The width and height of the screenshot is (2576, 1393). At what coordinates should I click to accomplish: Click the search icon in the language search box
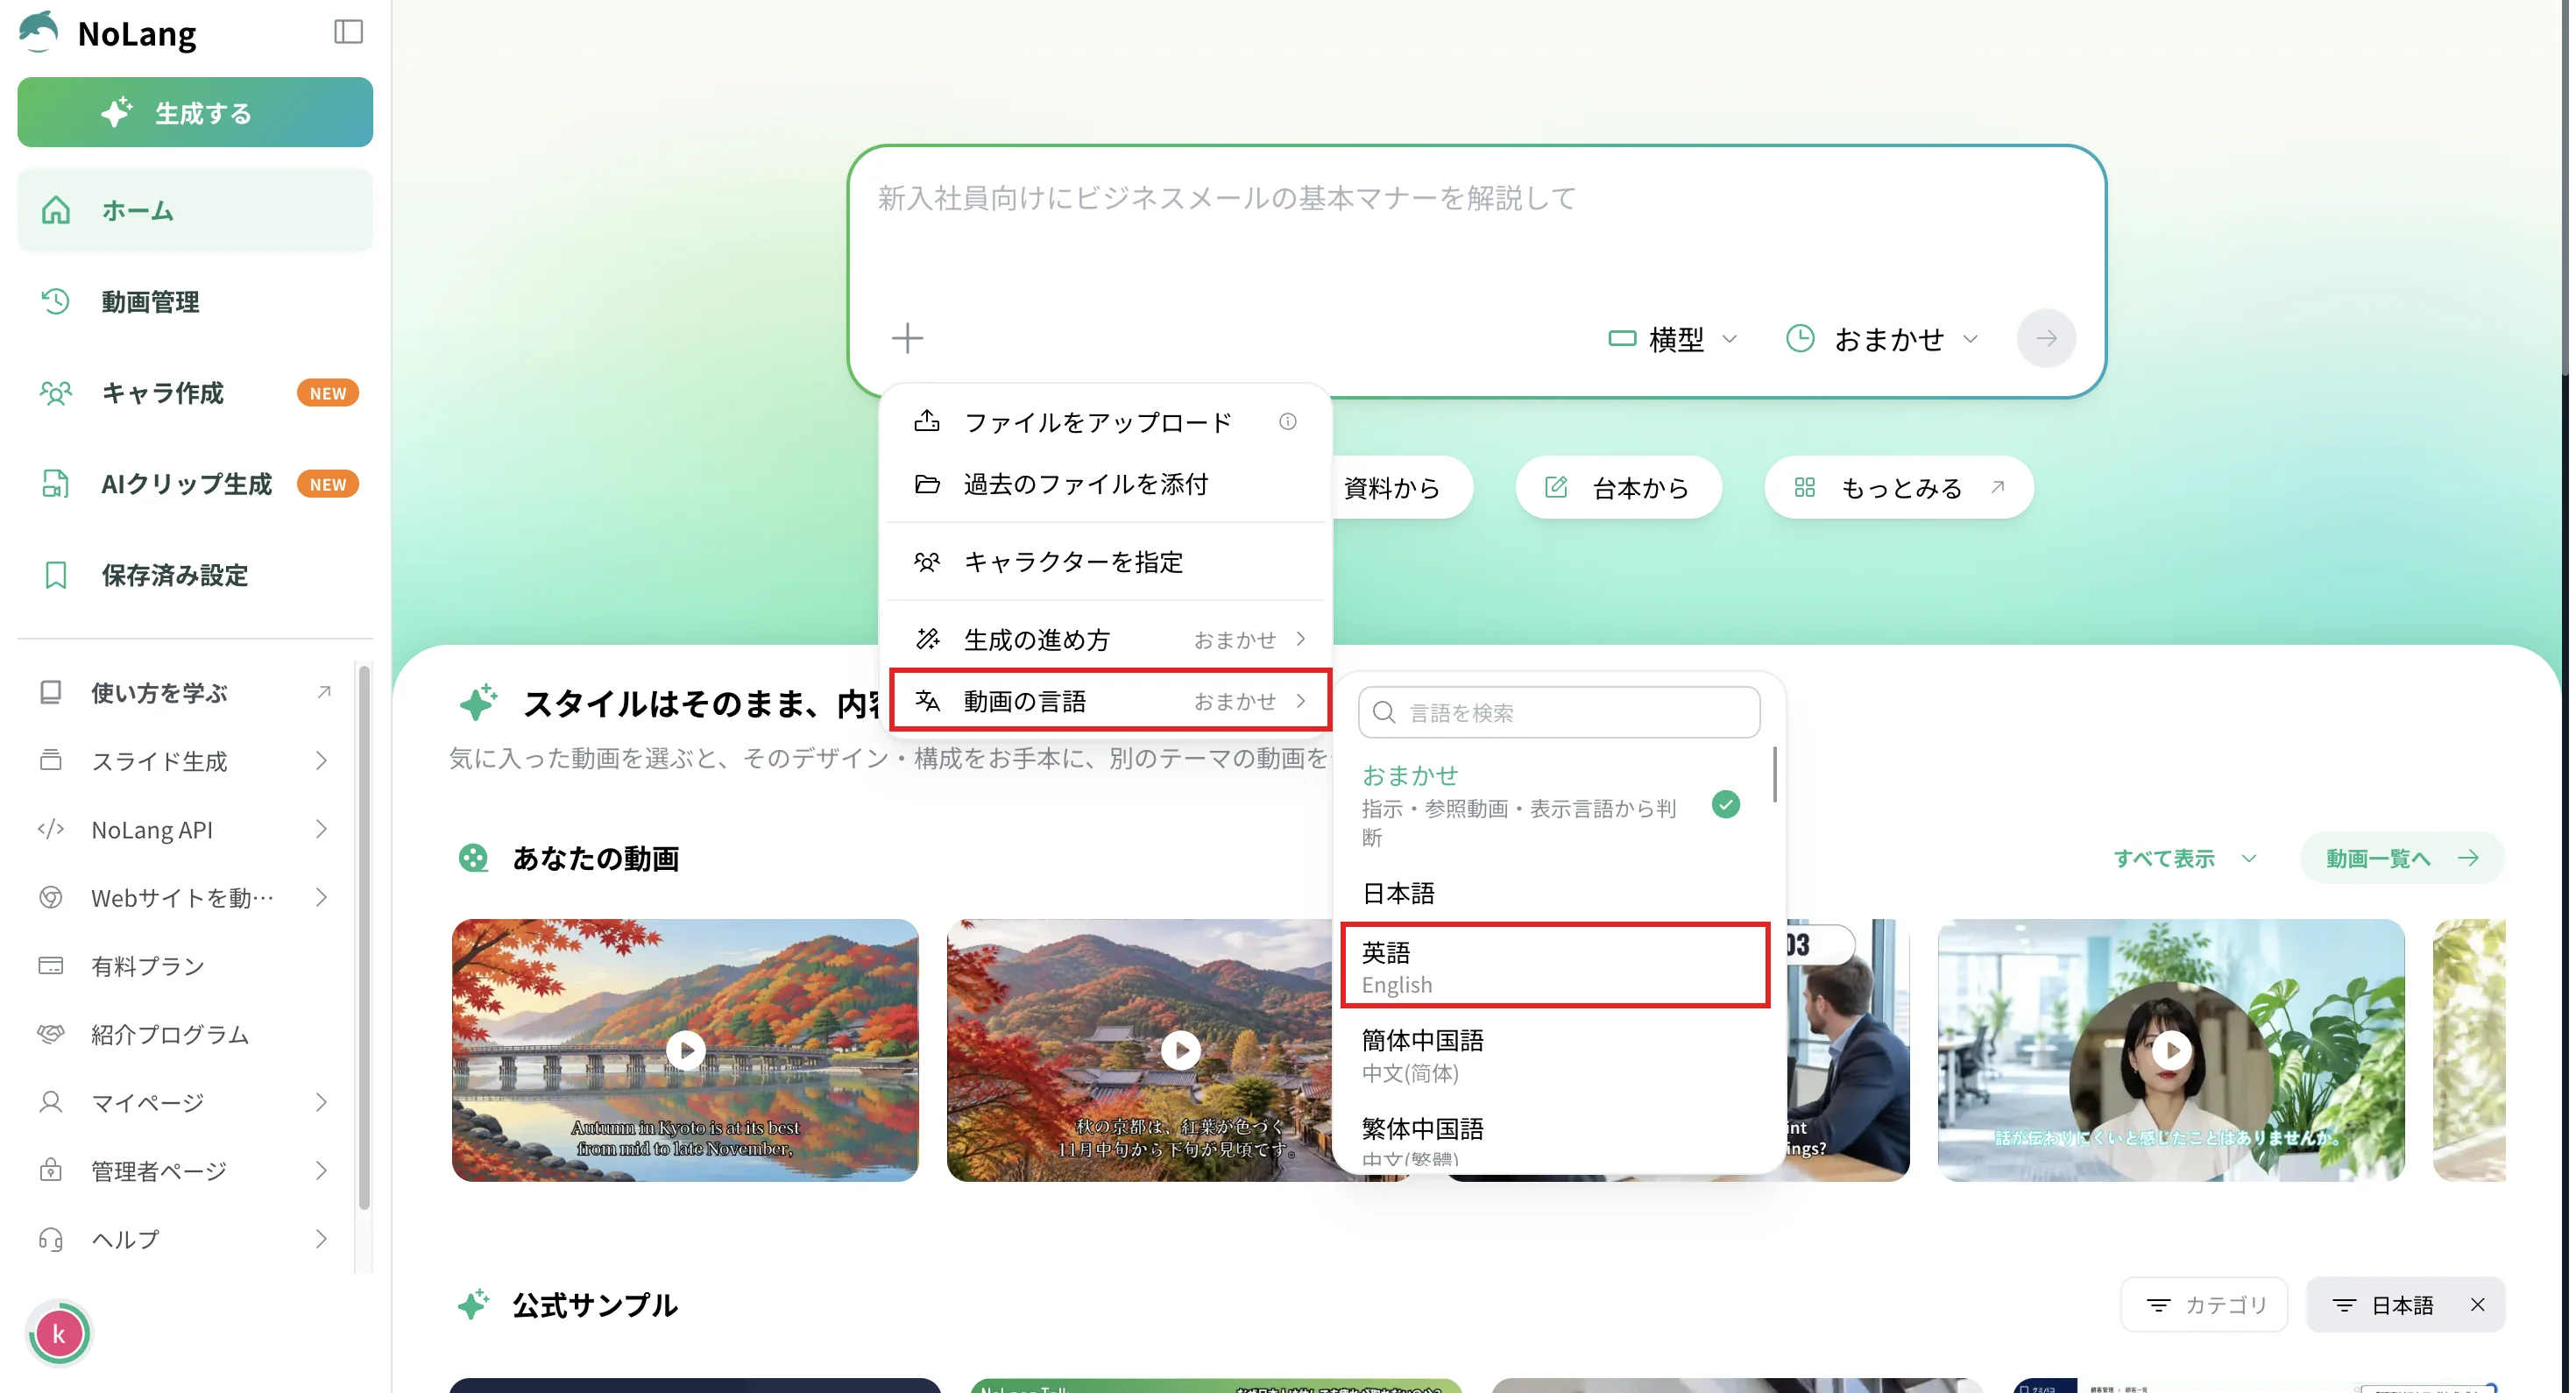click(x=1386, y=713)
